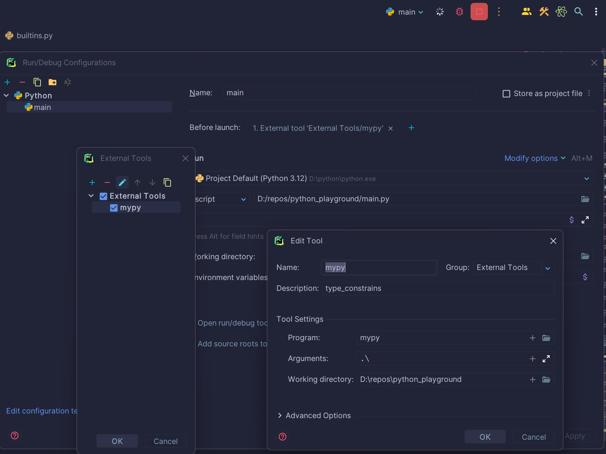Collapse the External Tools tree group
The width and height of the screenshot is (606, 454).
click(x=91, y=196)
